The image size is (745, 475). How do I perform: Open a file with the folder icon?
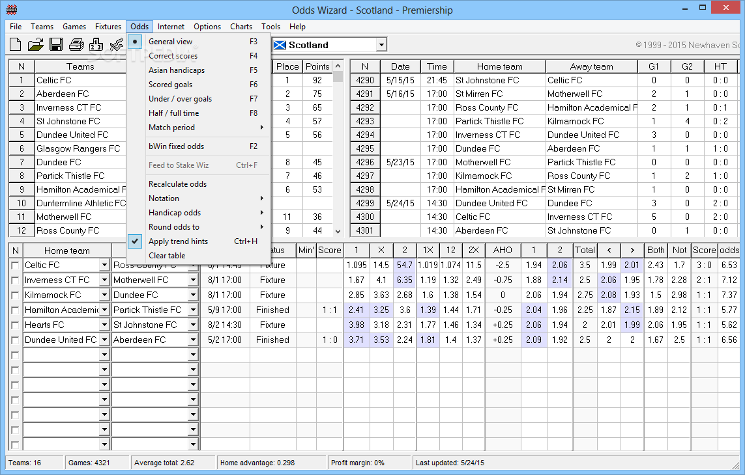(36, 45)
